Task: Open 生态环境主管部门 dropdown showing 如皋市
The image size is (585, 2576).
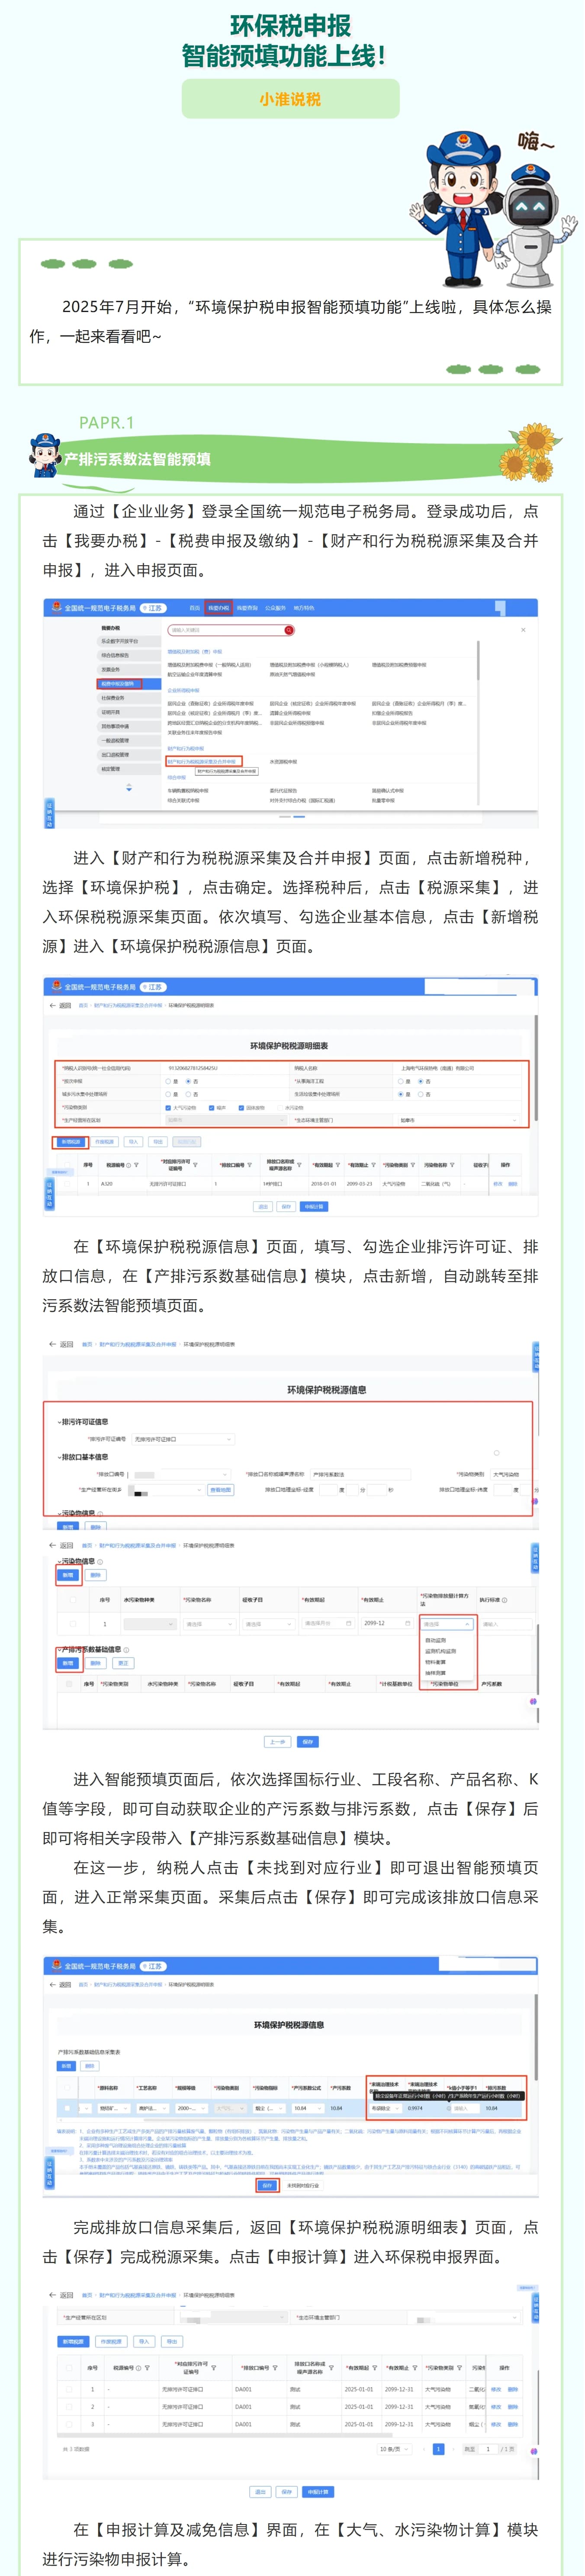Action: [459, 1120]
